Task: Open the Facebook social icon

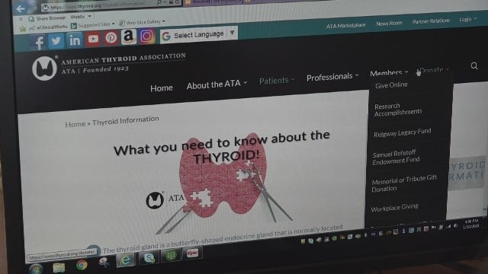Action: coord(37,42)
